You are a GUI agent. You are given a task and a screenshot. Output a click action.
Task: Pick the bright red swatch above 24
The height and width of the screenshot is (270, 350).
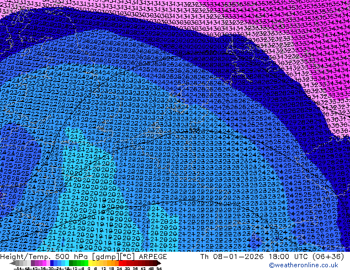click(x=120, y=263)
